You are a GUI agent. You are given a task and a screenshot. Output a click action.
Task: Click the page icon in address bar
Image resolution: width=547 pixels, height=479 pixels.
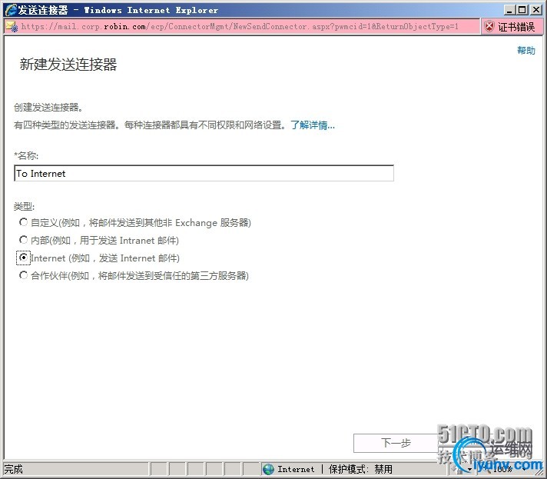(x=12, y=27)
